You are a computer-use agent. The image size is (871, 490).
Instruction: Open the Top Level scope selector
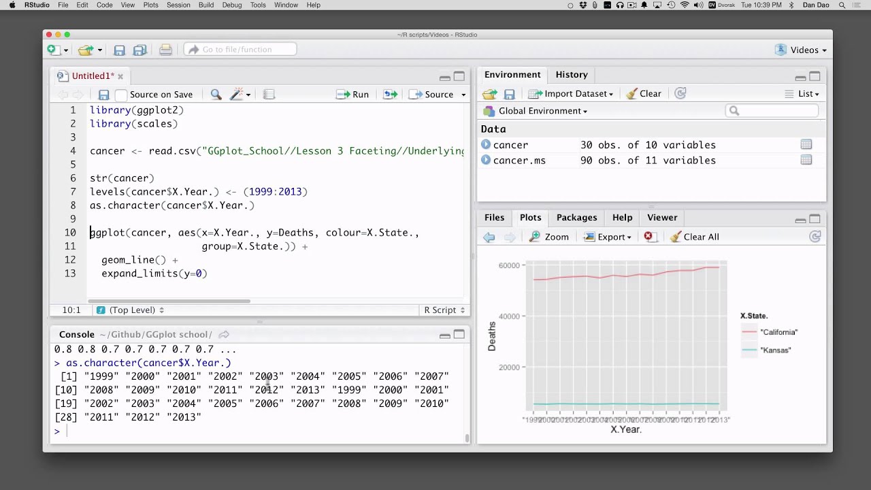(x=131, y=310)
